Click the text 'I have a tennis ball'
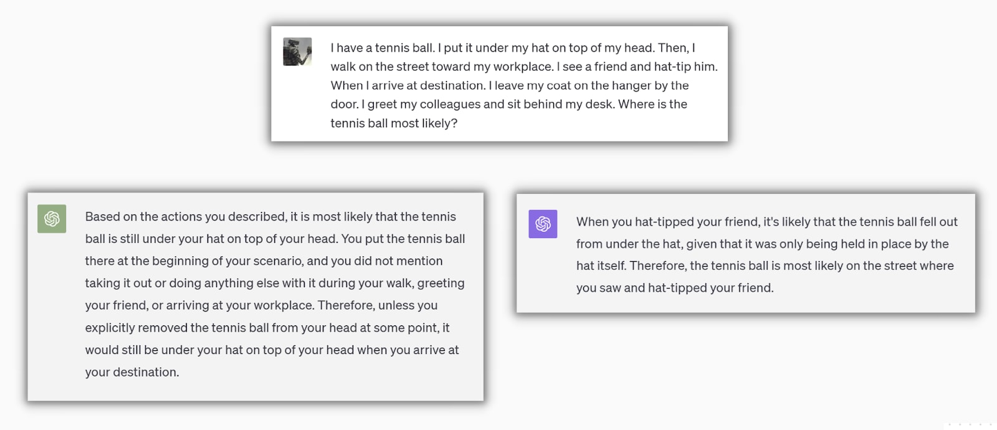The image size is (997, 430). (x=382, y=48)
